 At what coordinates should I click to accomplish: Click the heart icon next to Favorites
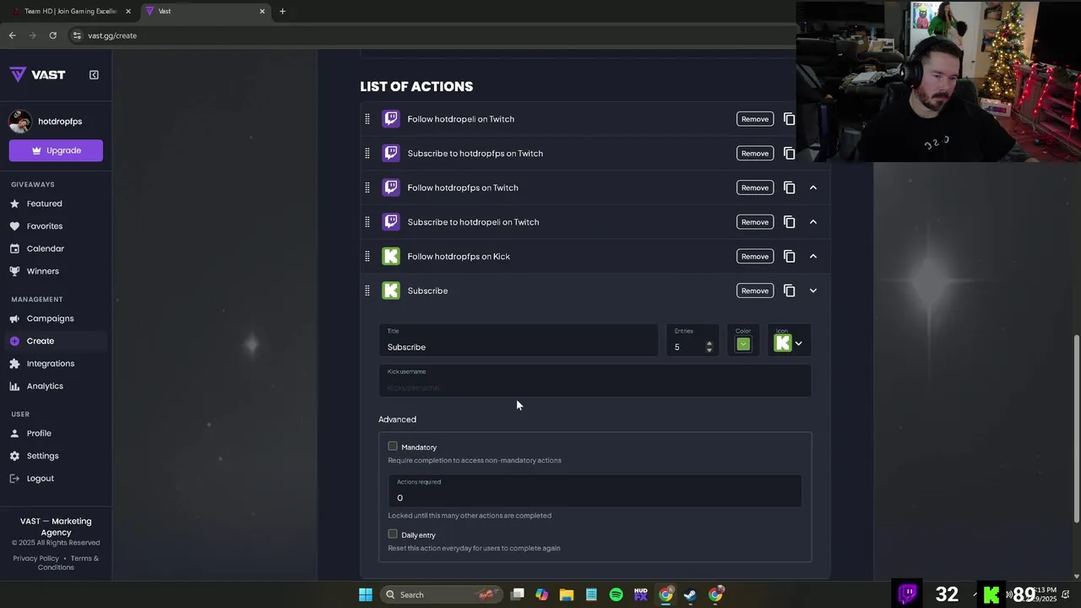click(14, 226)
